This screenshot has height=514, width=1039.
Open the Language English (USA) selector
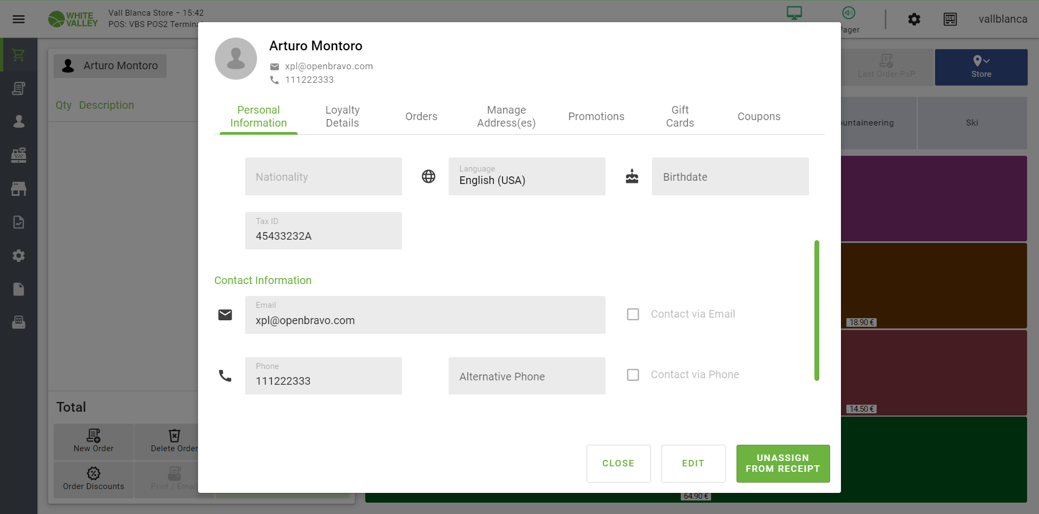click(527, 176)
